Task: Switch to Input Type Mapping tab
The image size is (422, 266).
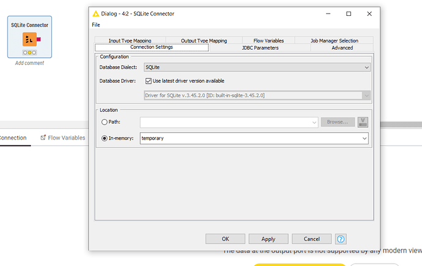Action: click(x=130, y=40)
